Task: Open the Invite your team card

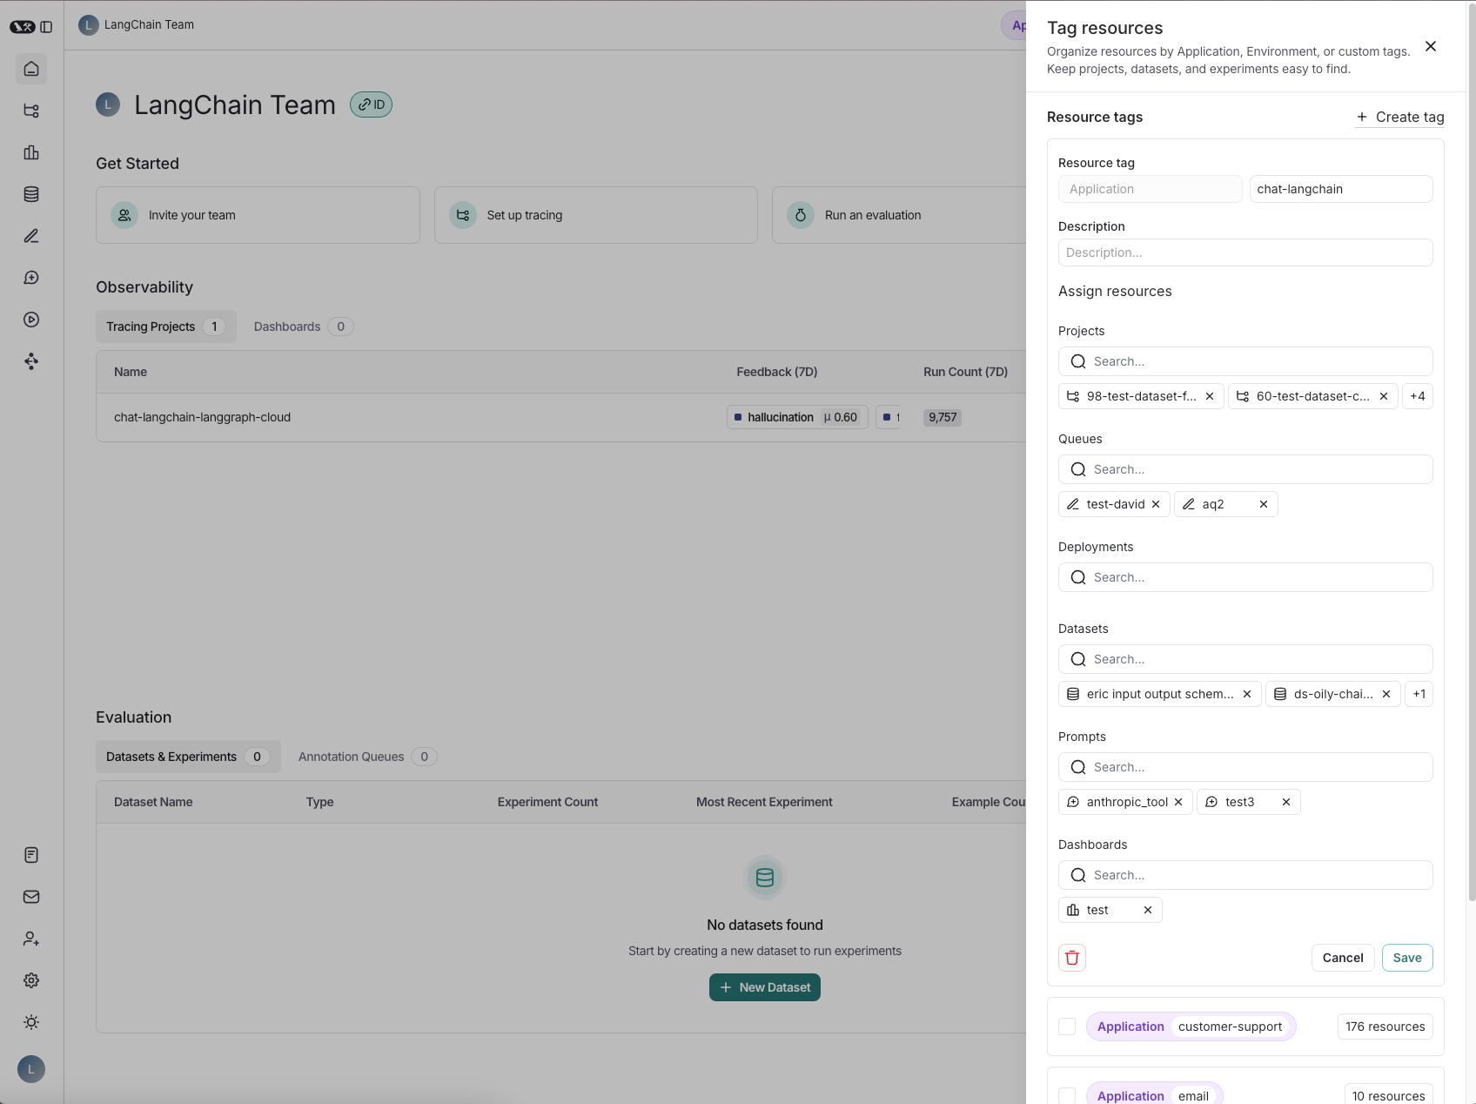Action: pyautogui.click(x=258, y=215)
